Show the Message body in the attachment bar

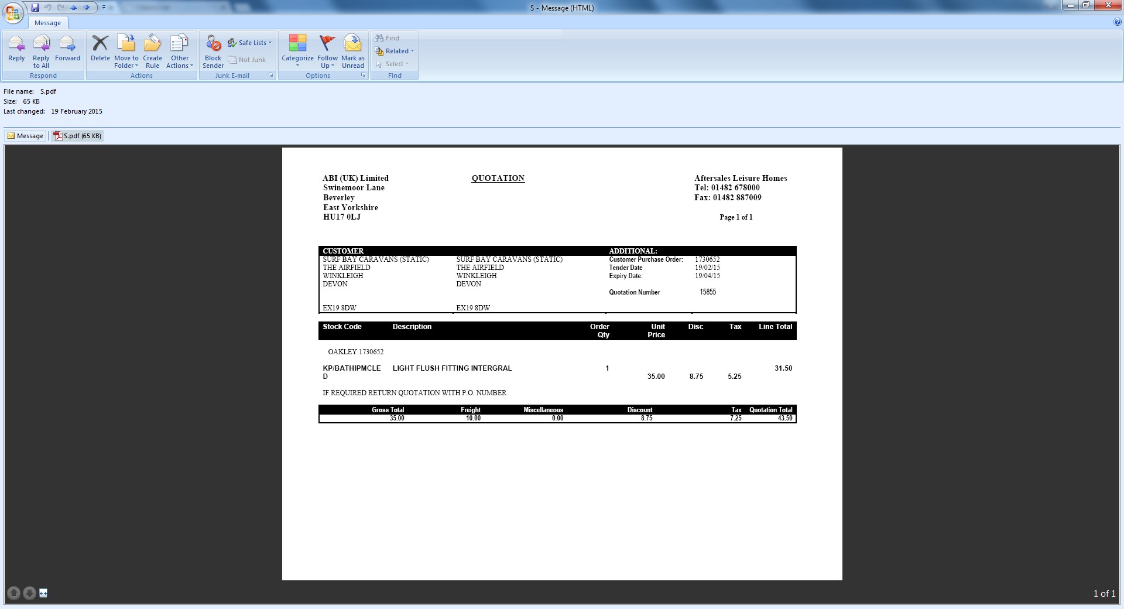25,136
